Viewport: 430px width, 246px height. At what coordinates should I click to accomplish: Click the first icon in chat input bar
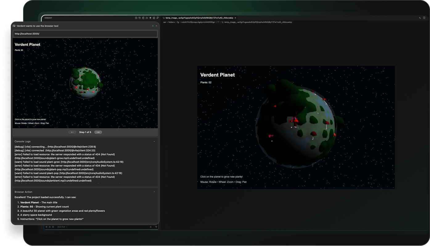pos(46,227)
